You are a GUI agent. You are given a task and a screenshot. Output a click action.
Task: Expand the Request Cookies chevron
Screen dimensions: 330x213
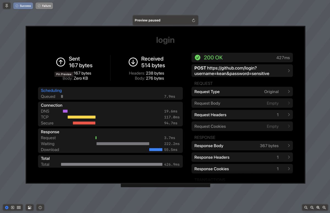289,126
